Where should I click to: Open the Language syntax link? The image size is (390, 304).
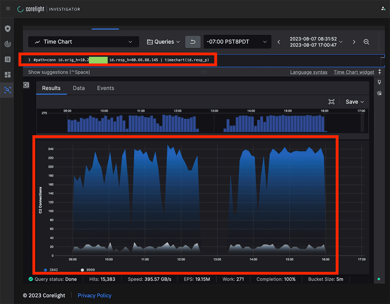pyautogui.click(x=308, y=72)
